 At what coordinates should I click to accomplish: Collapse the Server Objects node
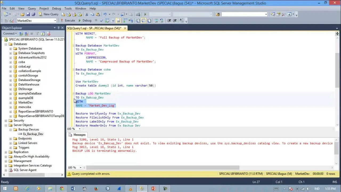pyautogui.click(x=6, y=125)
